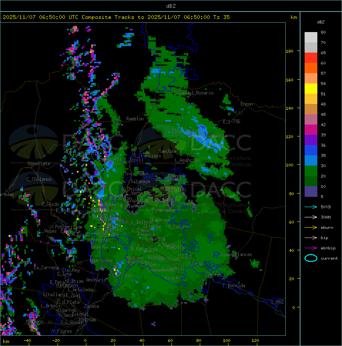Viewport: 342px width, 346px height.
Task: Click the dBZ heading above the color scale
Action: [321, 22]
